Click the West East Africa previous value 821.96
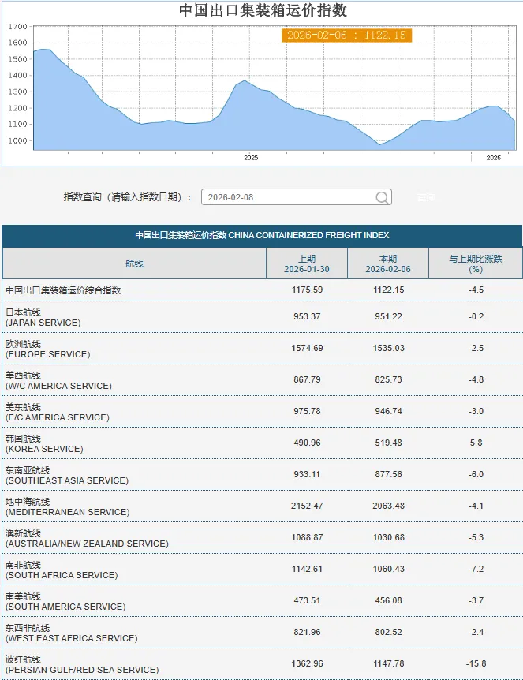523x680 pixels. tap(307, 633)
